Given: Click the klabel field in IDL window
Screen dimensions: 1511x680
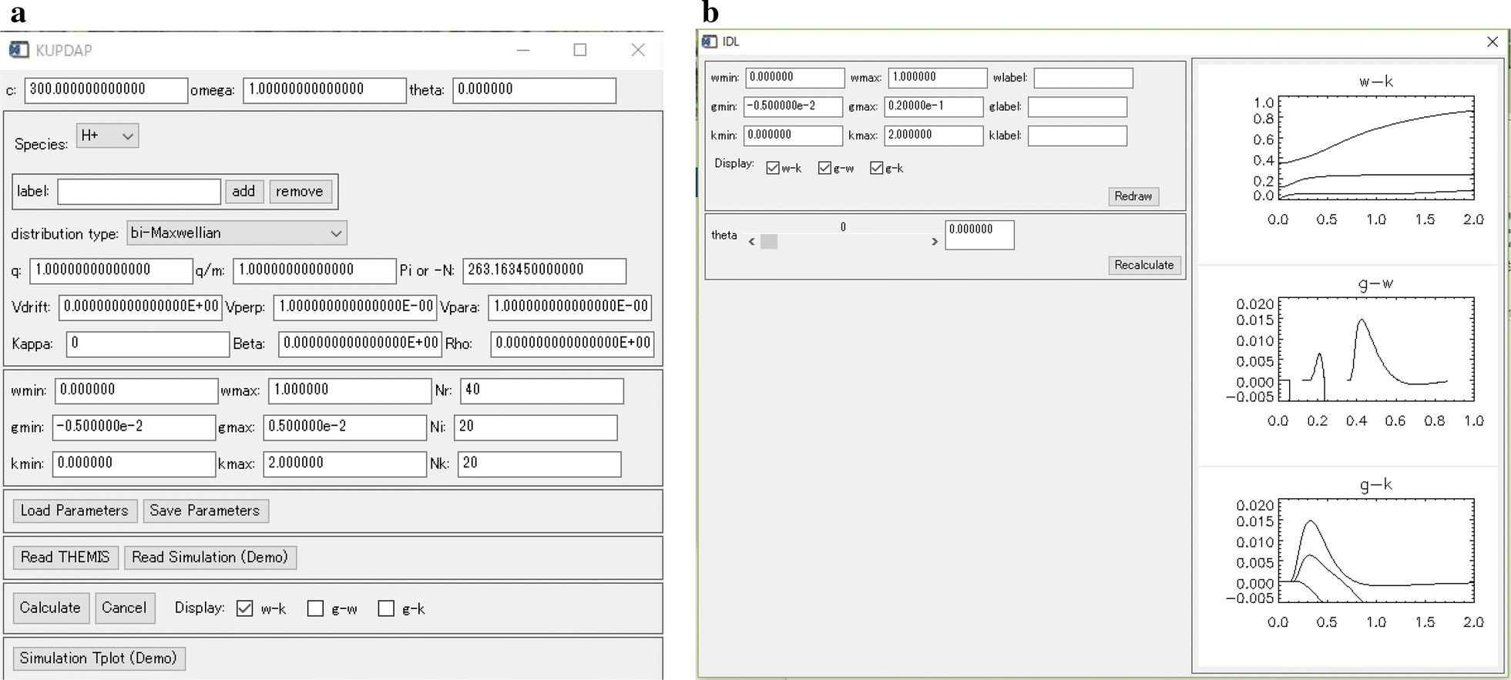Looking at the screenshot, I should click(x=1077, y=136).
